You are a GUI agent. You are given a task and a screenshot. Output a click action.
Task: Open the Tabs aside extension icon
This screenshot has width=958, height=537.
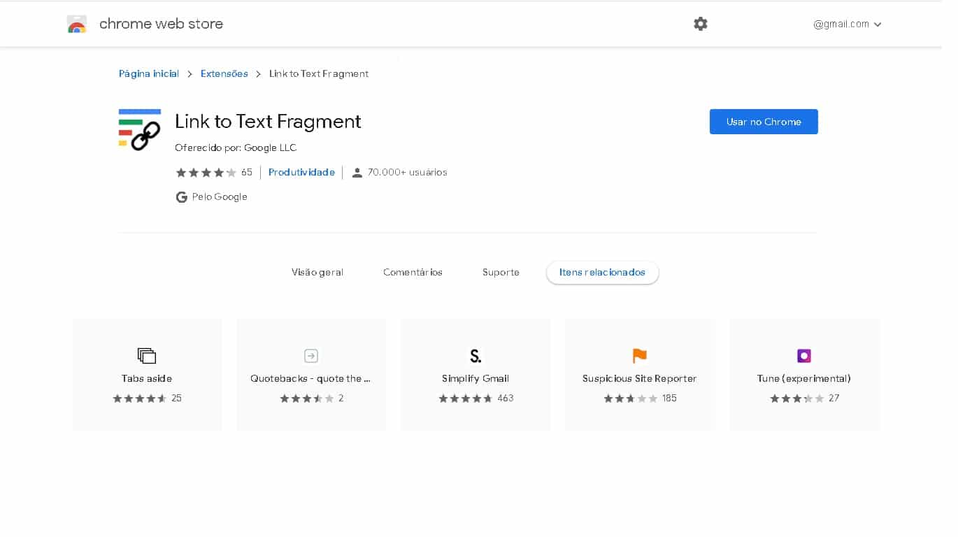tap(147, 356)
